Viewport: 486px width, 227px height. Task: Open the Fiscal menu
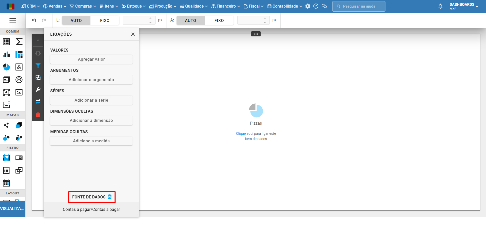click(x=254, y=6)
